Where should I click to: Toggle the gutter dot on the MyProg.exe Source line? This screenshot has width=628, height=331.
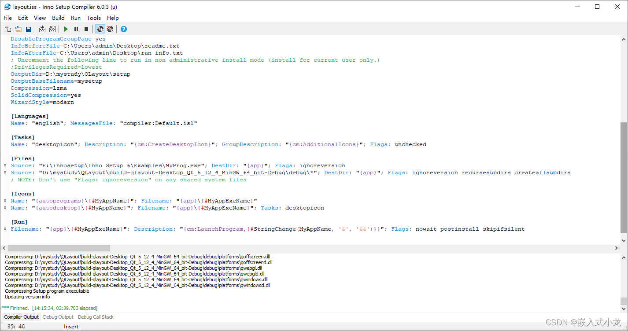coord(5,165)
